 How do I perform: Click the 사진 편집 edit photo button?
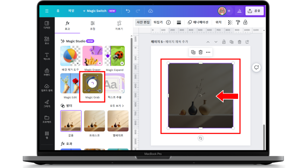[143, 22]
